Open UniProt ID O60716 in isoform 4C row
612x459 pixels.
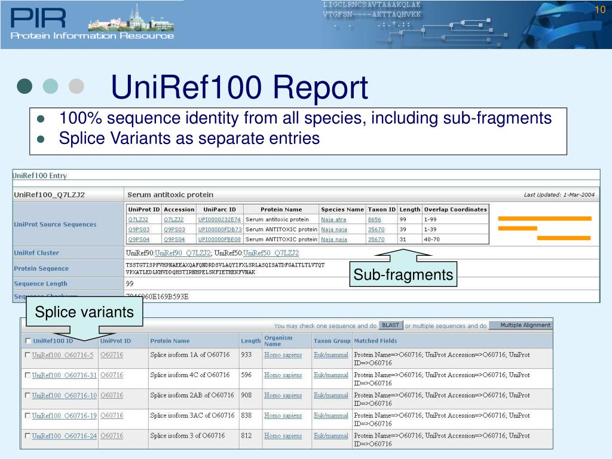tap(112, 375)
